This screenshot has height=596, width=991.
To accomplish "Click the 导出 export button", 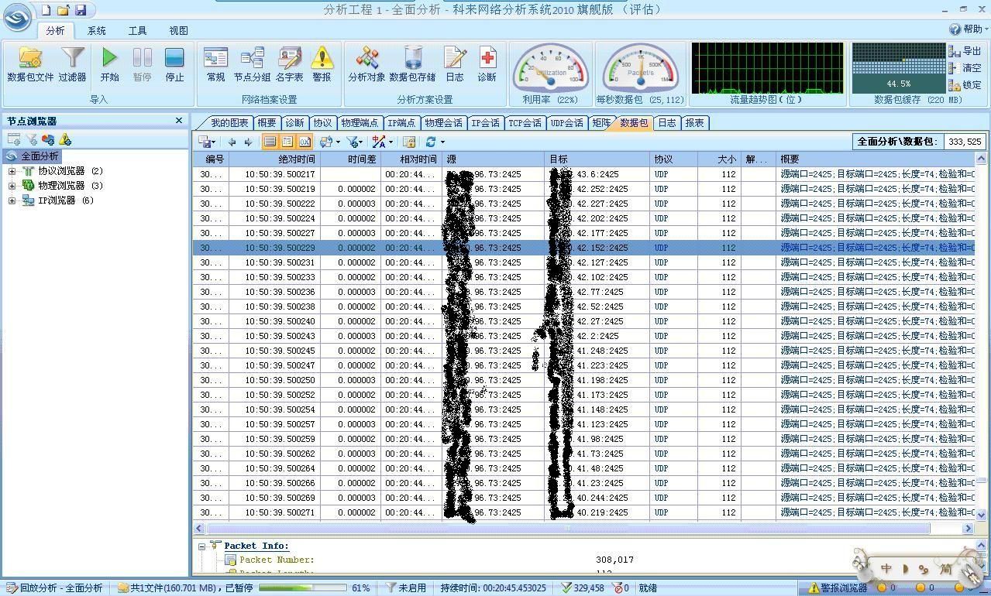I will [x=965, y=51].
